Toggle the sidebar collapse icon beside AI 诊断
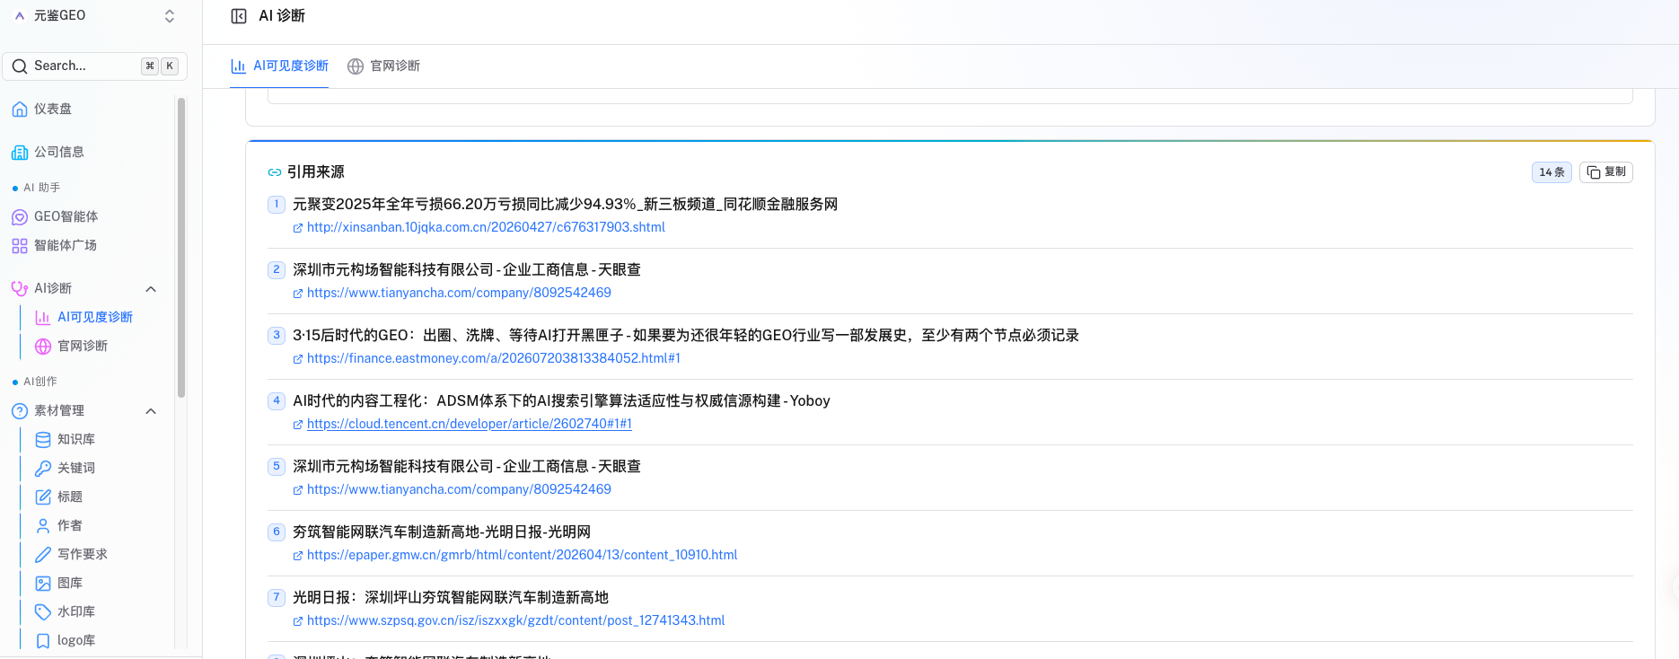 pos(239,16)
